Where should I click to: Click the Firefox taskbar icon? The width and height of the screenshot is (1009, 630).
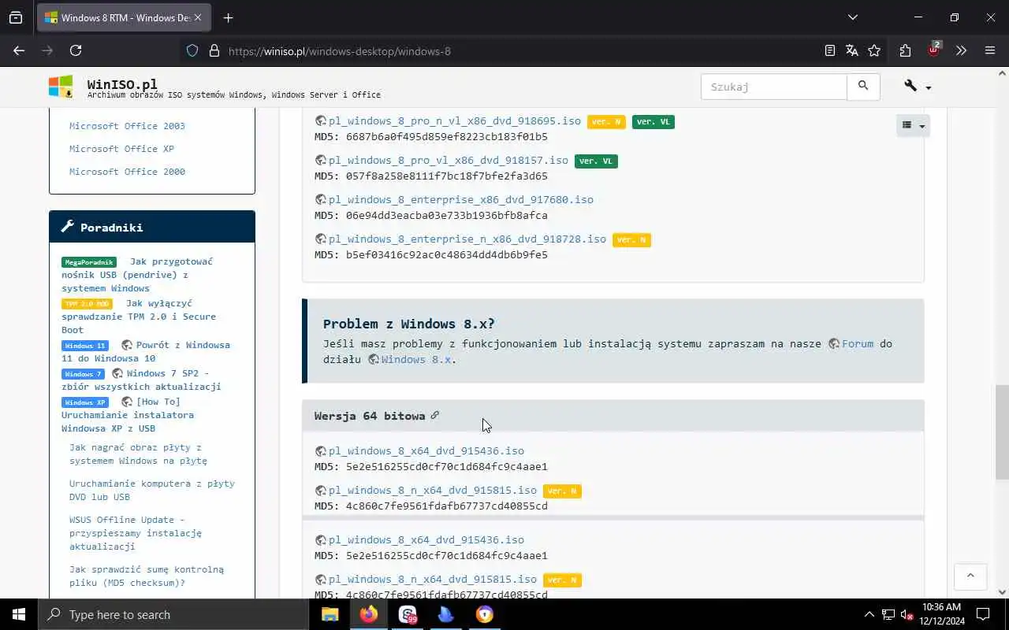pos(368,614)
